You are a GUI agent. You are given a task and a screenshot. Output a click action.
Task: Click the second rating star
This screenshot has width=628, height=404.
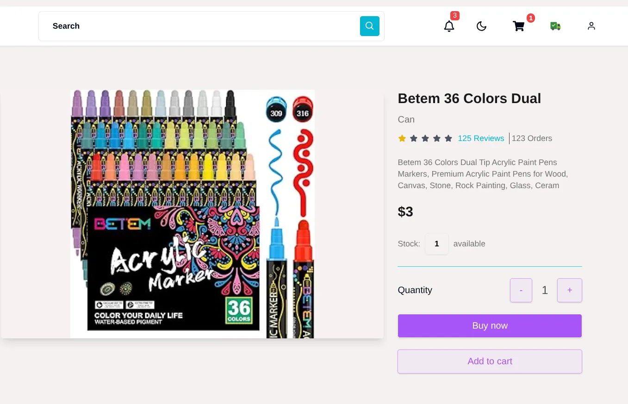point(414,138)
